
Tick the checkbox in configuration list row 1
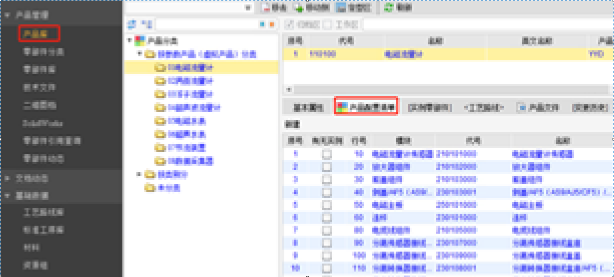(327, 155)
